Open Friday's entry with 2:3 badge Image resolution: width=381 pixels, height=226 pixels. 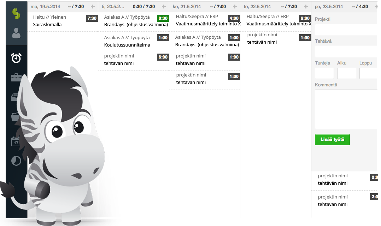coord(345,200)
